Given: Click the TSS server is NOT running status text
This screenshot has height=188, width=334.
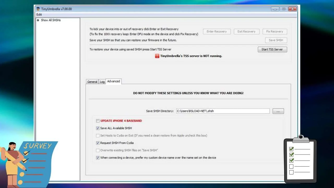Looking at the screenshot, I should (191, 56).
